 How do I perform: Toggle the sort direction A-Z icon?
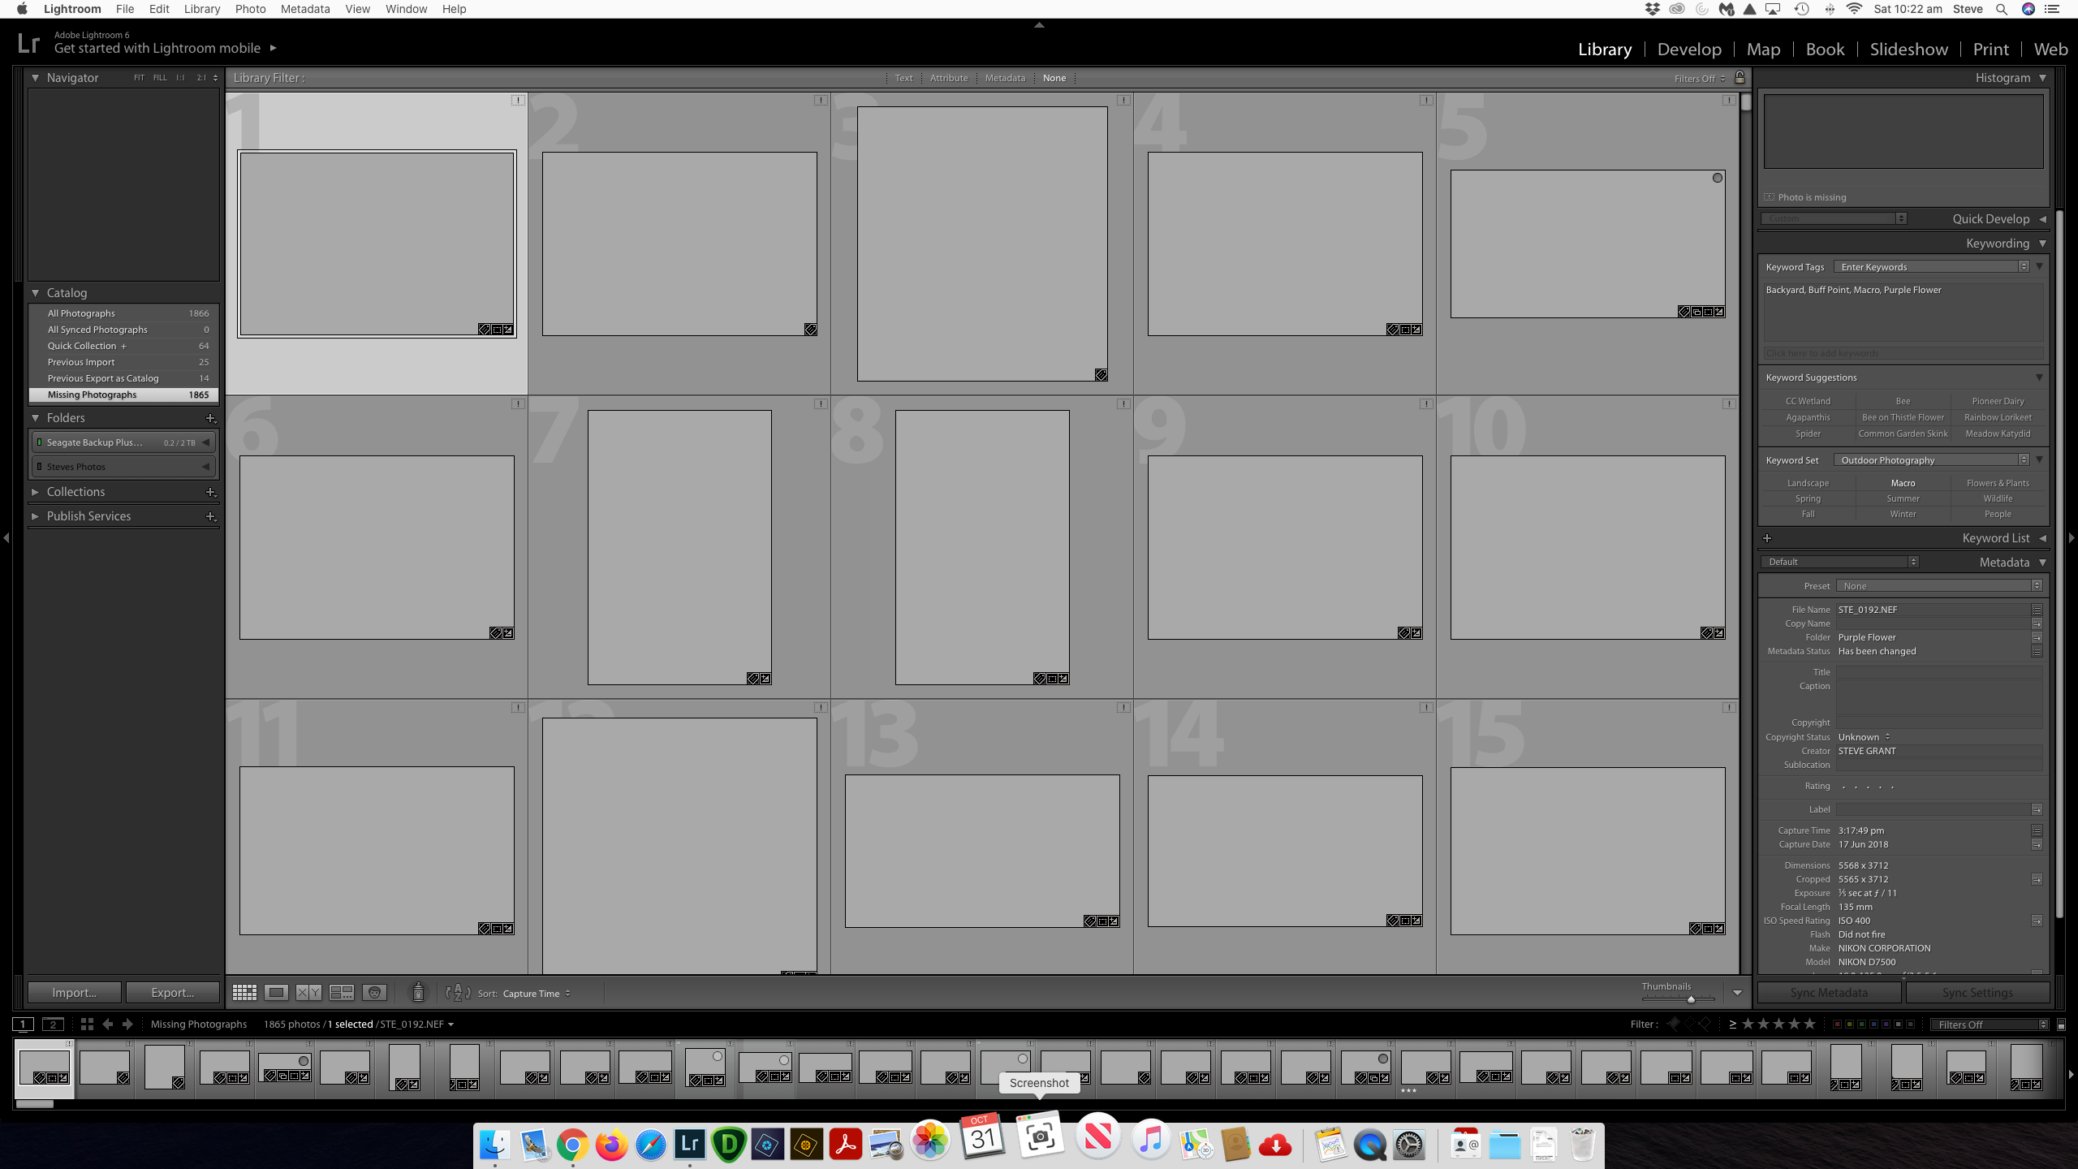[x=457, y=992]
